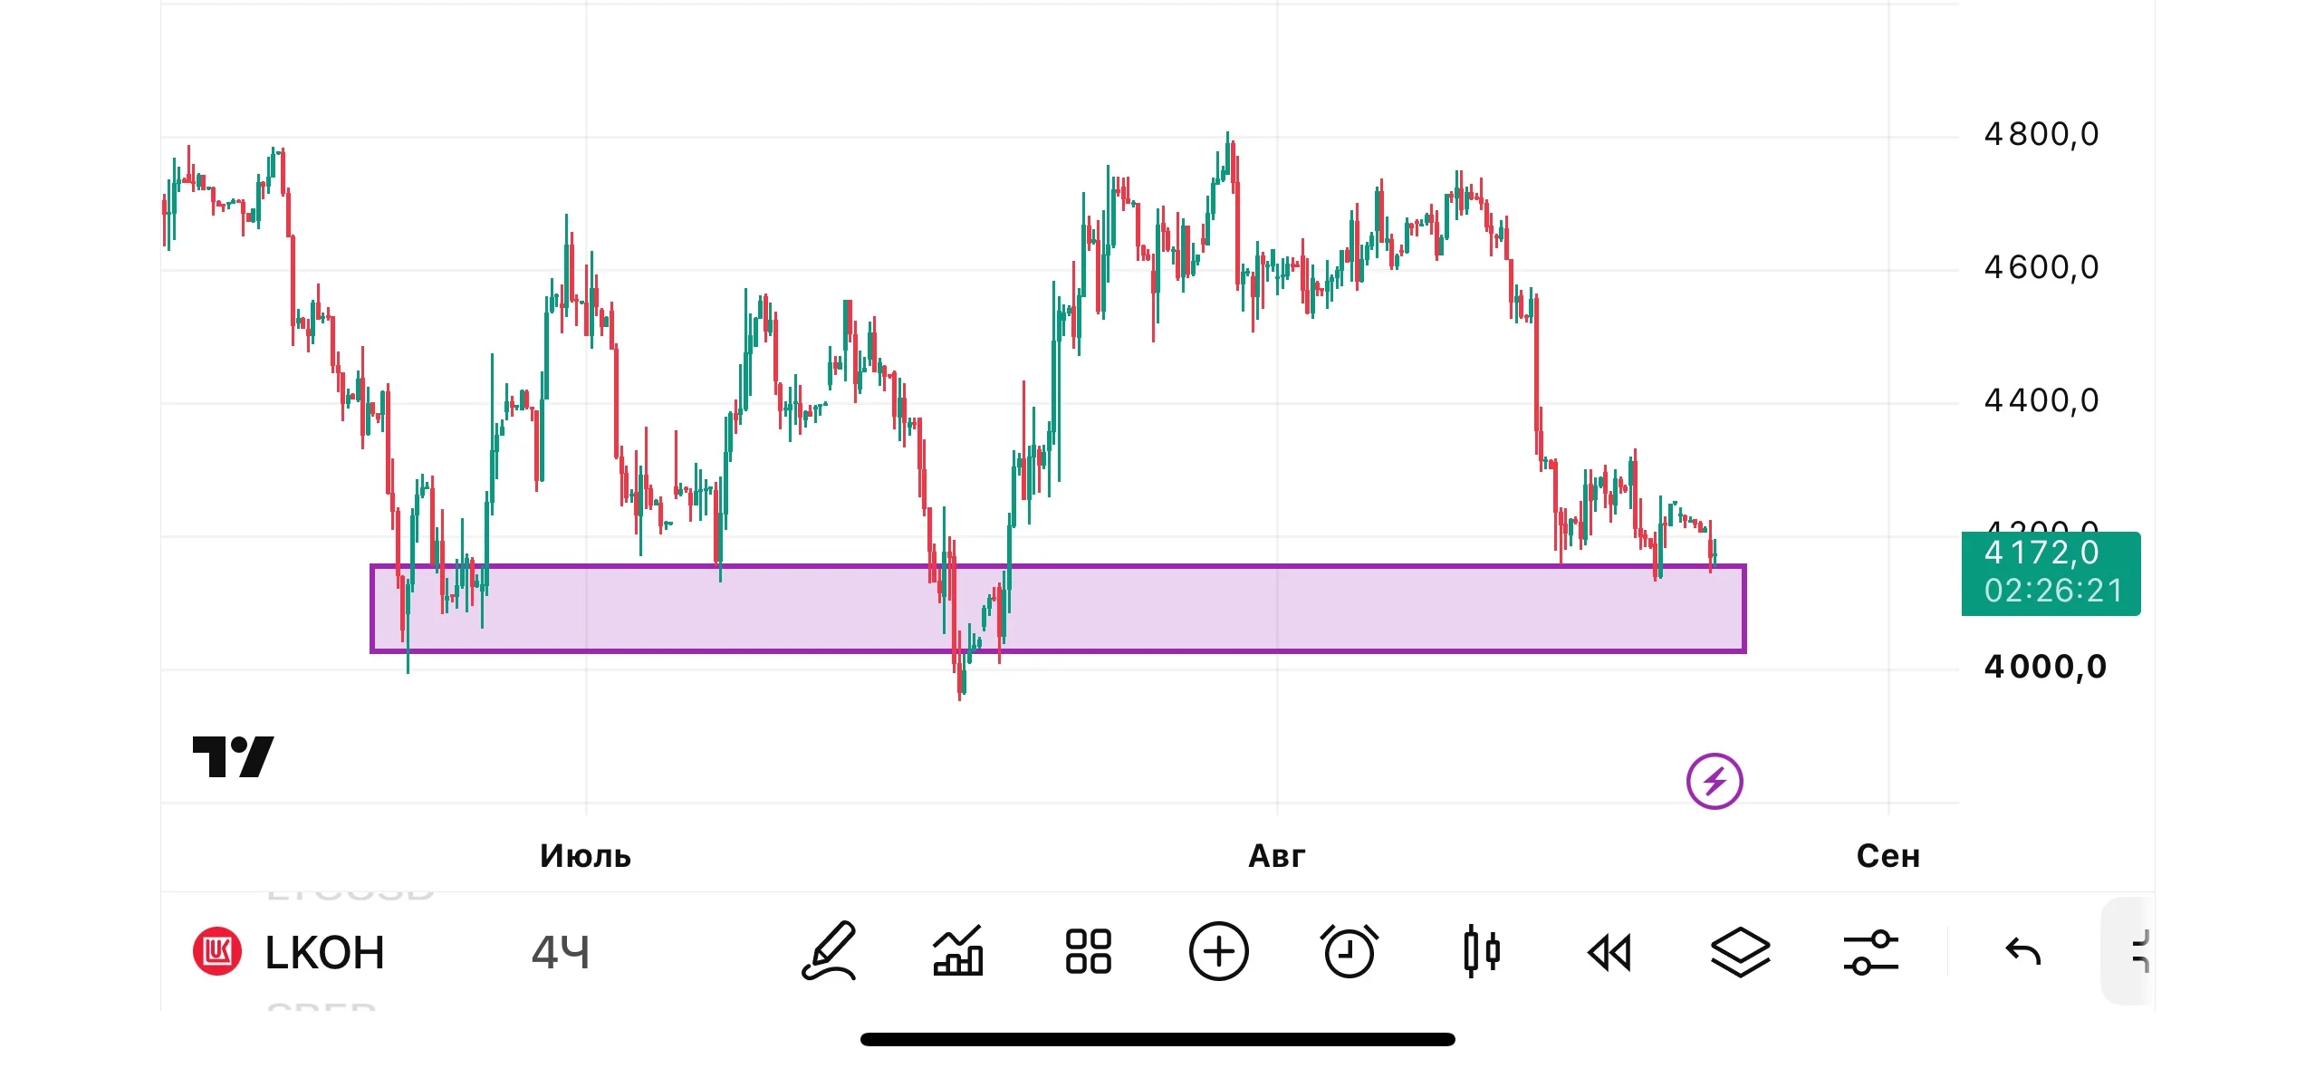
Task: Tap the purple lightning bolt button
Action: pos(1715,781)
